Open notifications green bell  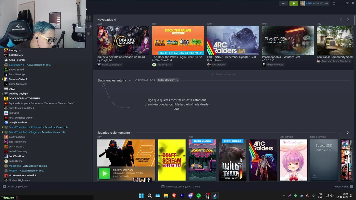(294, 4)
